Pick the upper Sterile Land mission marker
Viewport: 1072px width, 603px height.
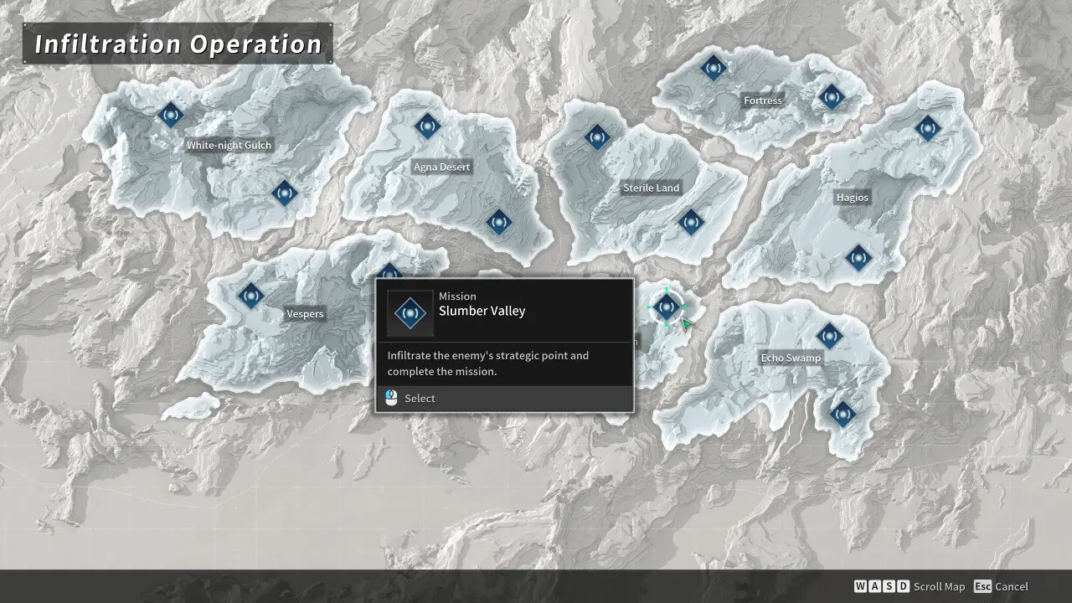(597, 137)
